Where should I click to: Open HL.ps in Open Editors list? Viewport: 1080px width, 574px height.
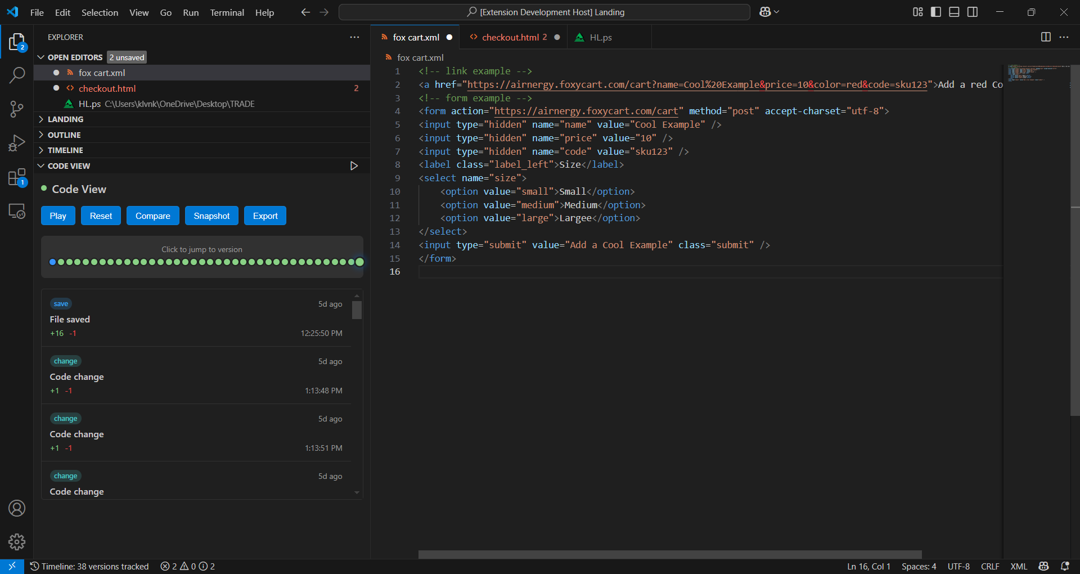click(x=202, y=104)
